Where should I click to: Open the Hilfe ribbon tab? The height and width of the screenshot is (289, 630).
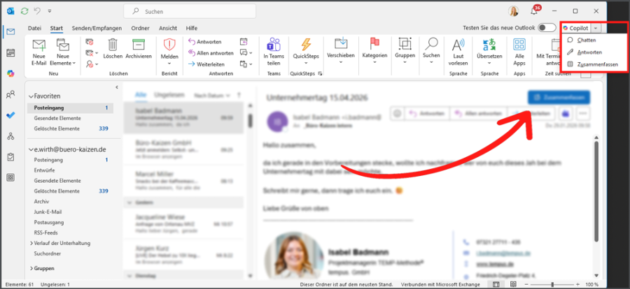click(192, 28)
